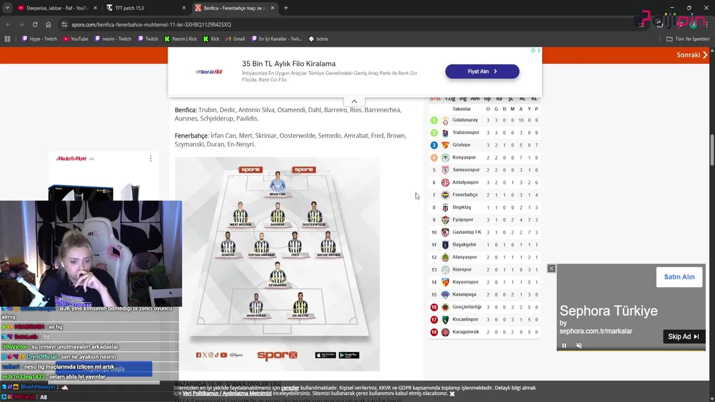This screenshot has height=402, width=715.
Task: Open a new browser tab
Action: (x=285, y=8)
